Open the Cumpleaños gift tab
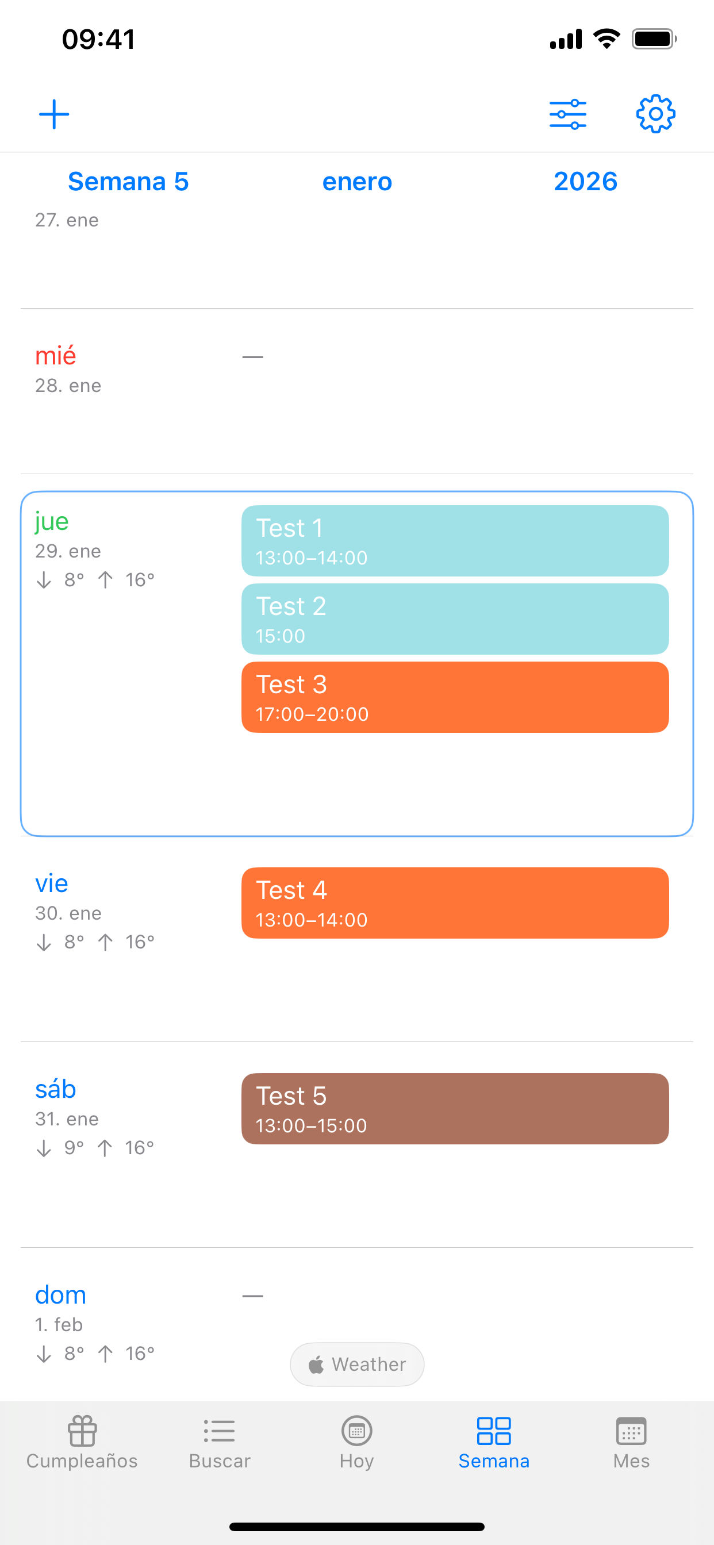714x1545 pixels. click(x=82, y=1442)
